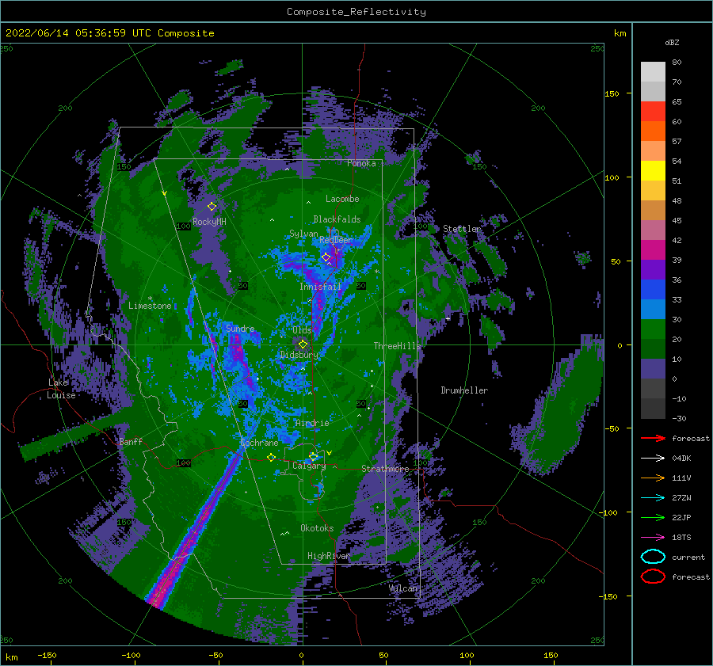Image resolution: width=713 pixels, height=666 pixels.
Task: Select the orange 111V arrow icon
Action: coord(653,478)
